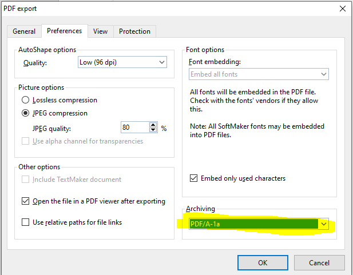The width and height of the screenshot is (353, 275).
Task: Close the PDF export dialog
Action: click(x=342, y=9)
